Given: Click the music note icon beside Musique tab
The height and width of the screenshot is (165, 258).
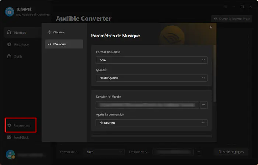Looking at the screenshot, I should pyautogui.click(x=50, y=44).
